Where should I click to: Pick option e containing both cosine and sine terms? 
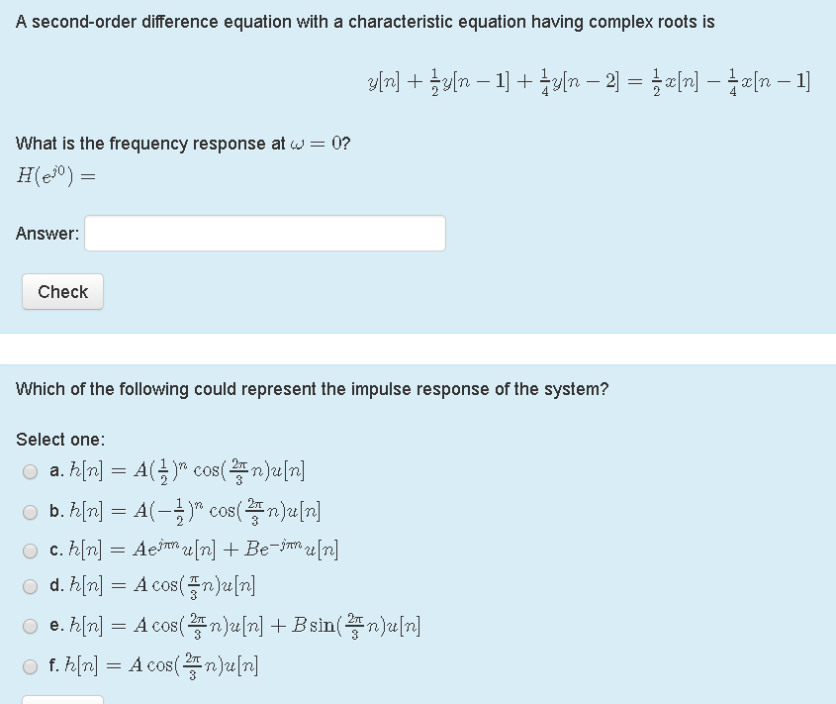(x=31, y=626)
